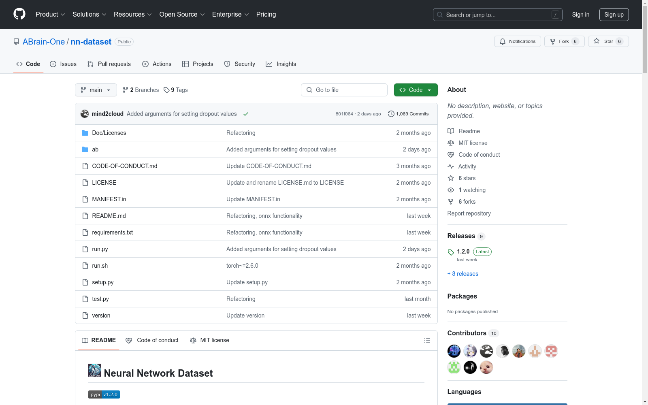Expand the Enterprise menu

point(230,14)
